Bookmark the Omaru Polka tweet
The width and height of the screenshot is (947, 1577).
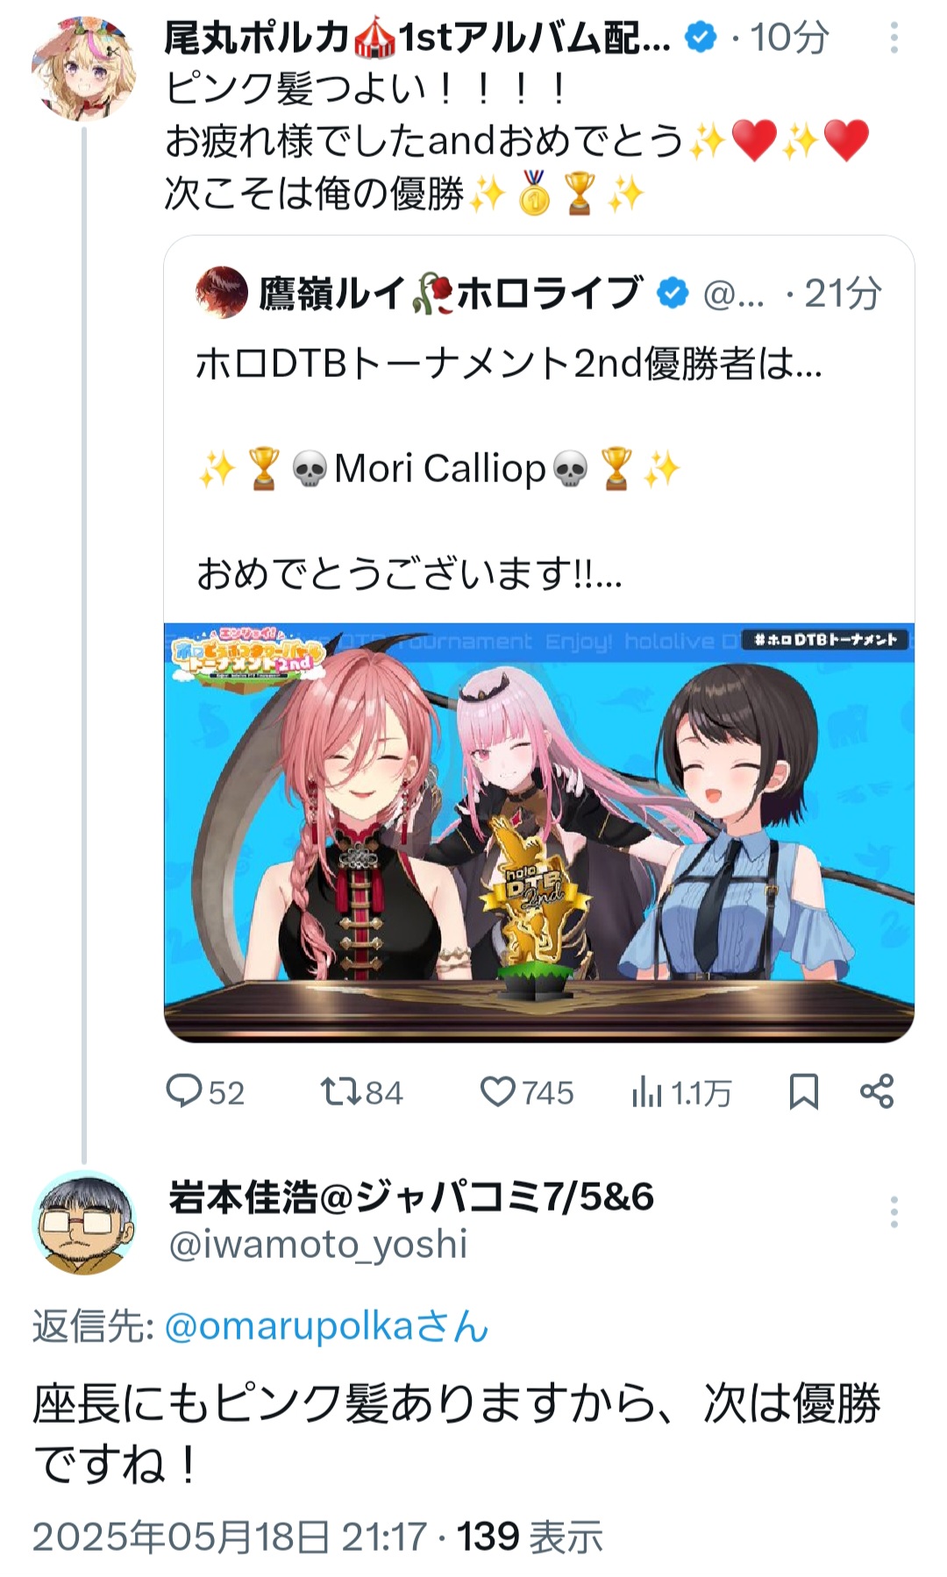point(803,1091)
